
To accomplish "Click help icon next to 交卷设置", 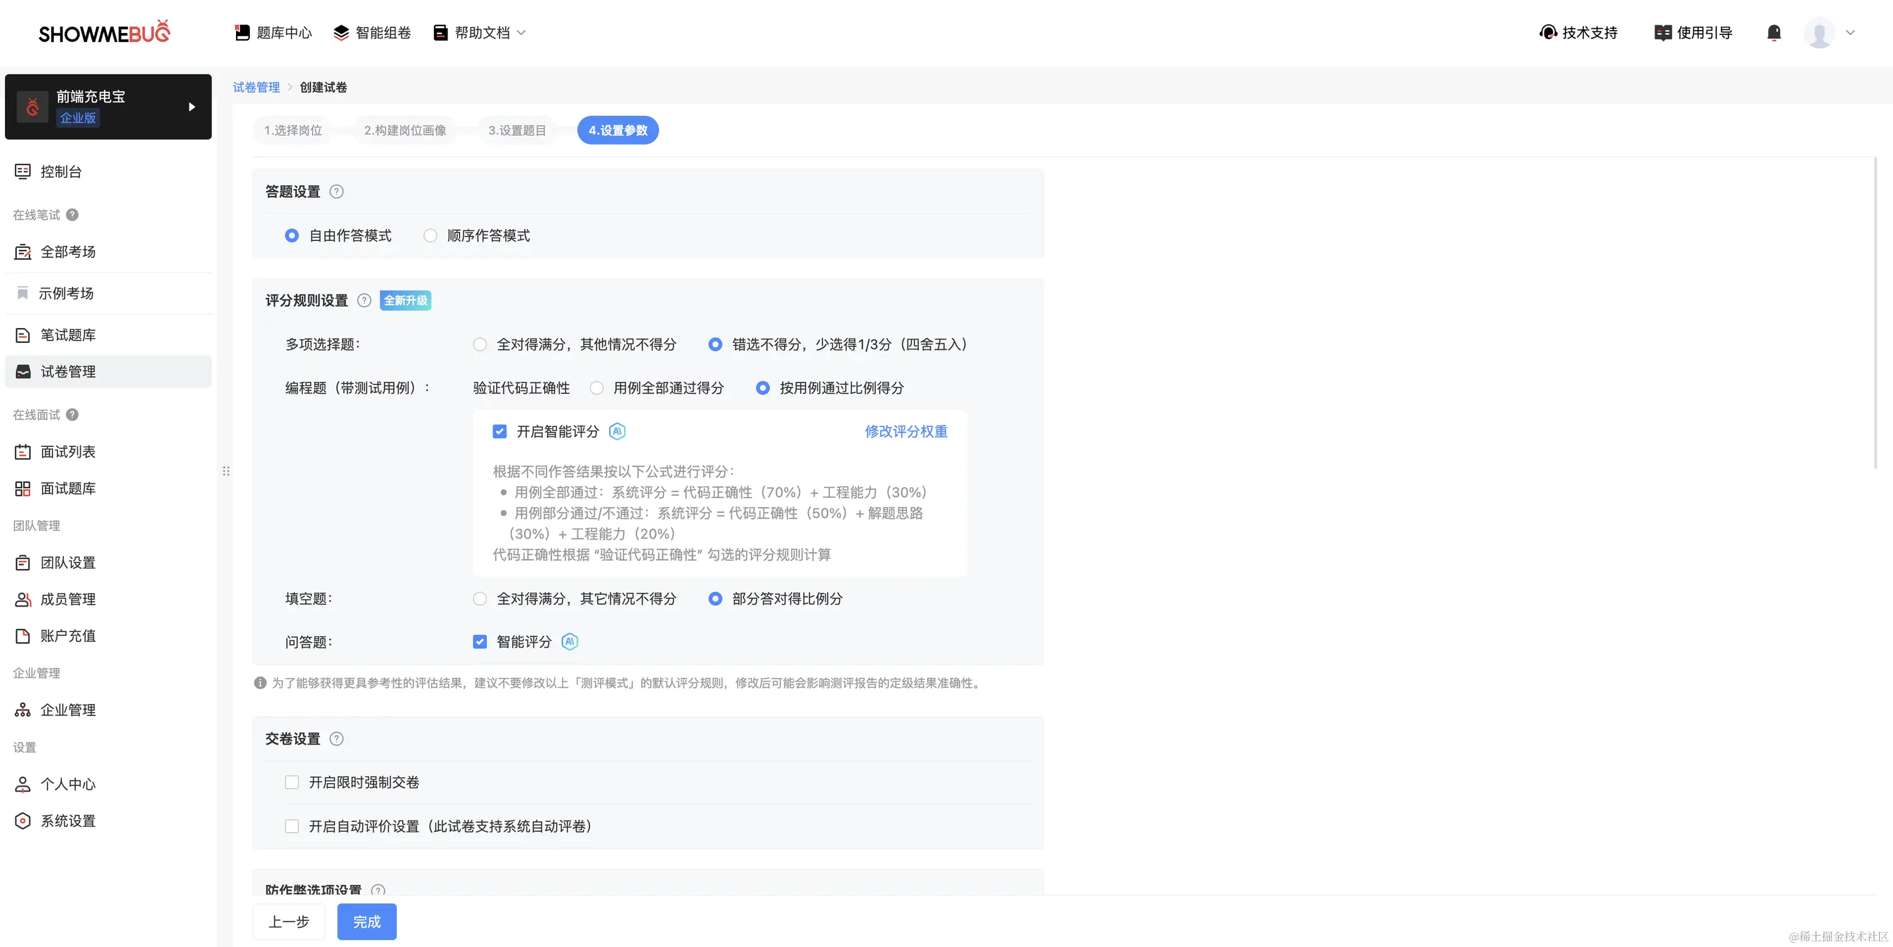I will [x=337, y=739].
